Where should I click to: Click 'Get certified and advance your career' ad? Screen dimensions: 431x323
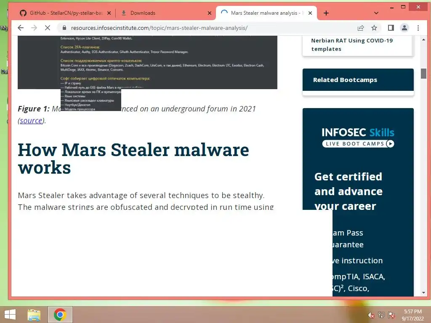tap(348, 191)
